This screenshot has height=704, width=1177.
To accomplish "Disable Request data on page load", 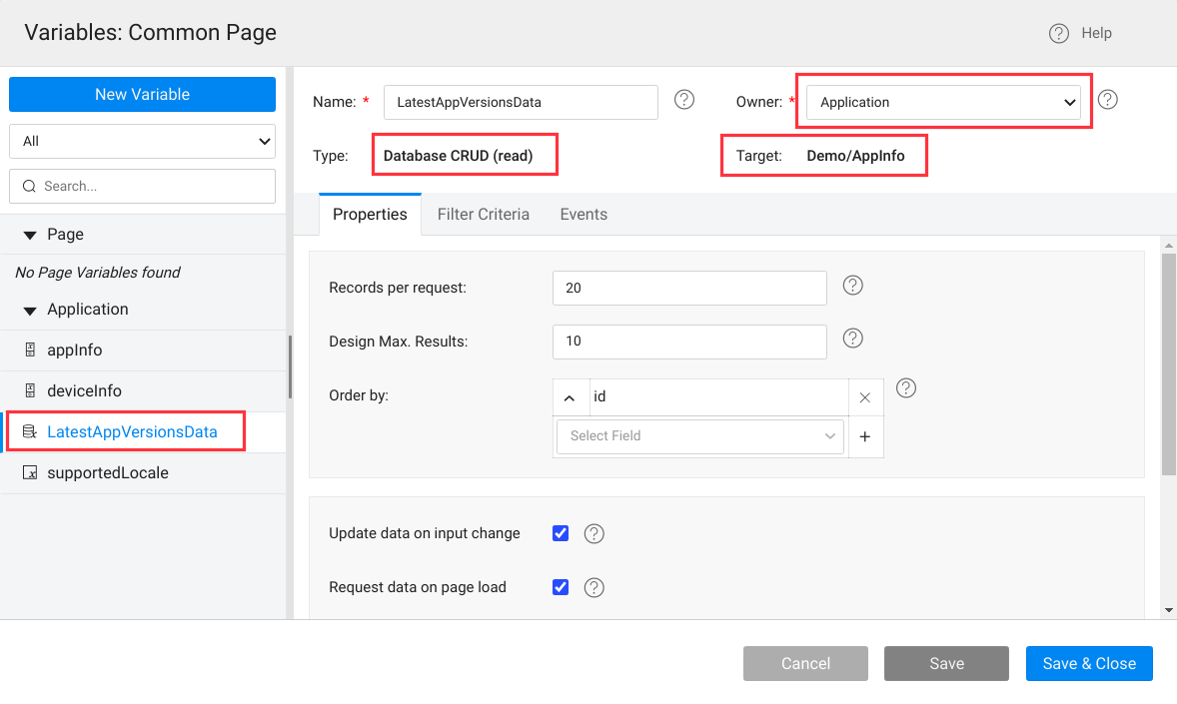I will (560, 587).
